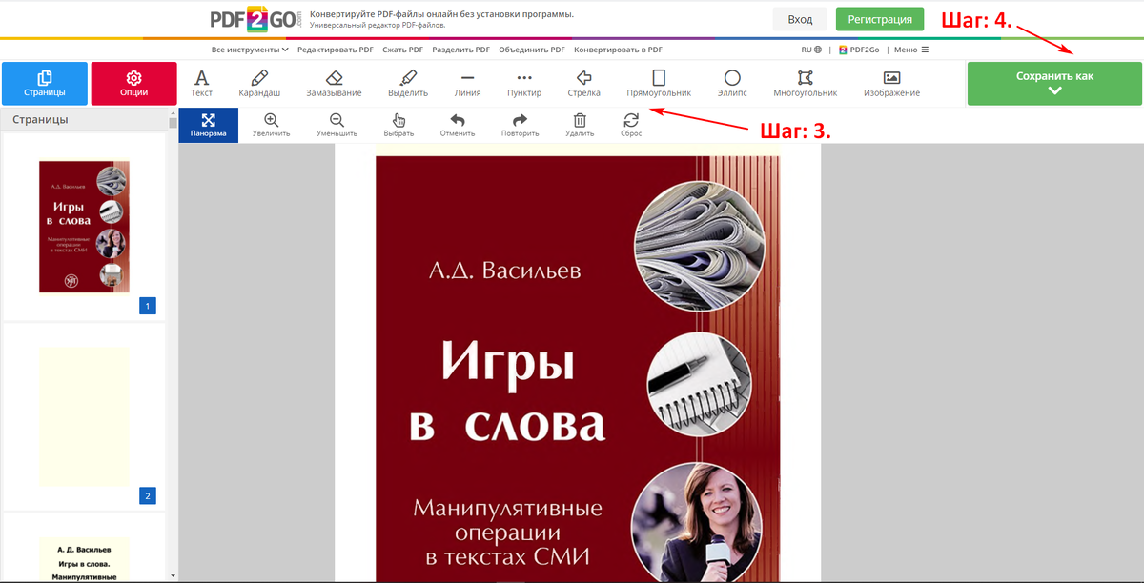
Task: Open Редактировать PDF menu item
Action: 337,50
